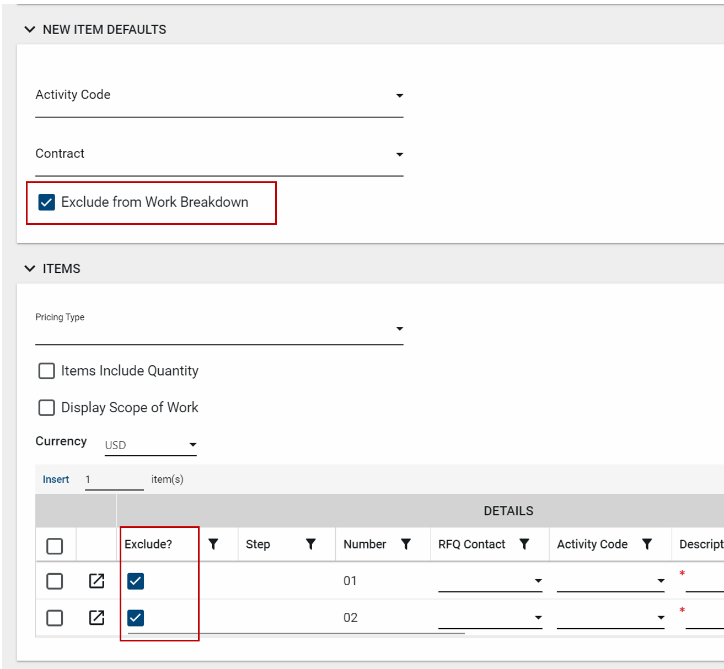Uncheck Exclude from Work Breakdown
The height and width of the screenshot is (669, 724).
click(x=47, y=202)
